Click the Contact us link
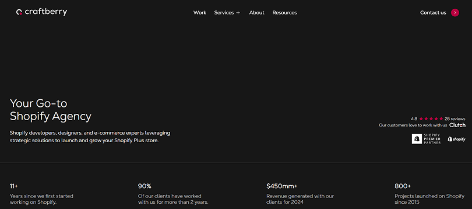472x209 pixels. 433,13
